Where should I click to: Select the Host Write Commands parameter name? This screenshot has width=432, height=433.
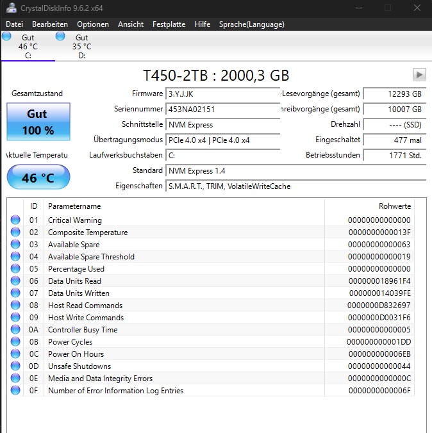(x=86, y=317)
